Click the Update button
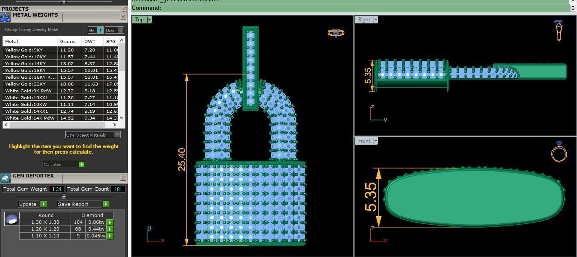 click(28, 204)
